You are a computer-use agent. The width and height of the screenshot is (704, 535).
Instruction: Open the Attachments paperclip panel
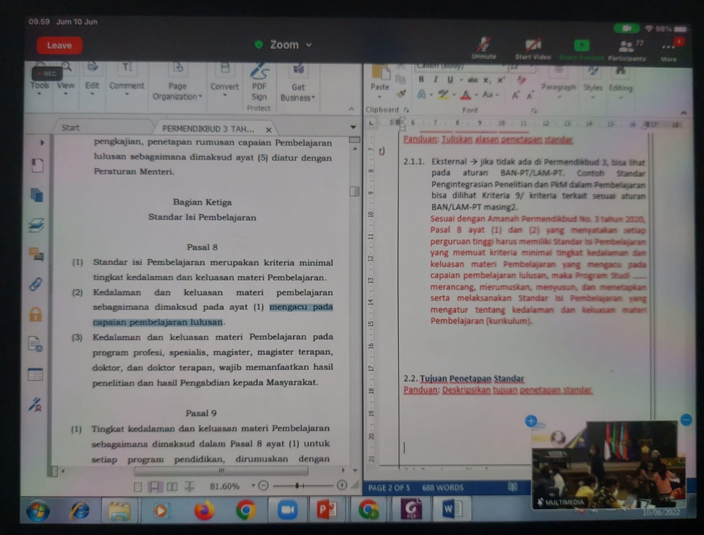pyautogui.click(x=36, y=284)
